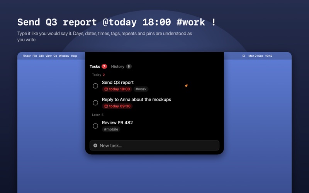Switch to the History tab
The width and height of the screenshot is (309, 193).
click(121, 66)
